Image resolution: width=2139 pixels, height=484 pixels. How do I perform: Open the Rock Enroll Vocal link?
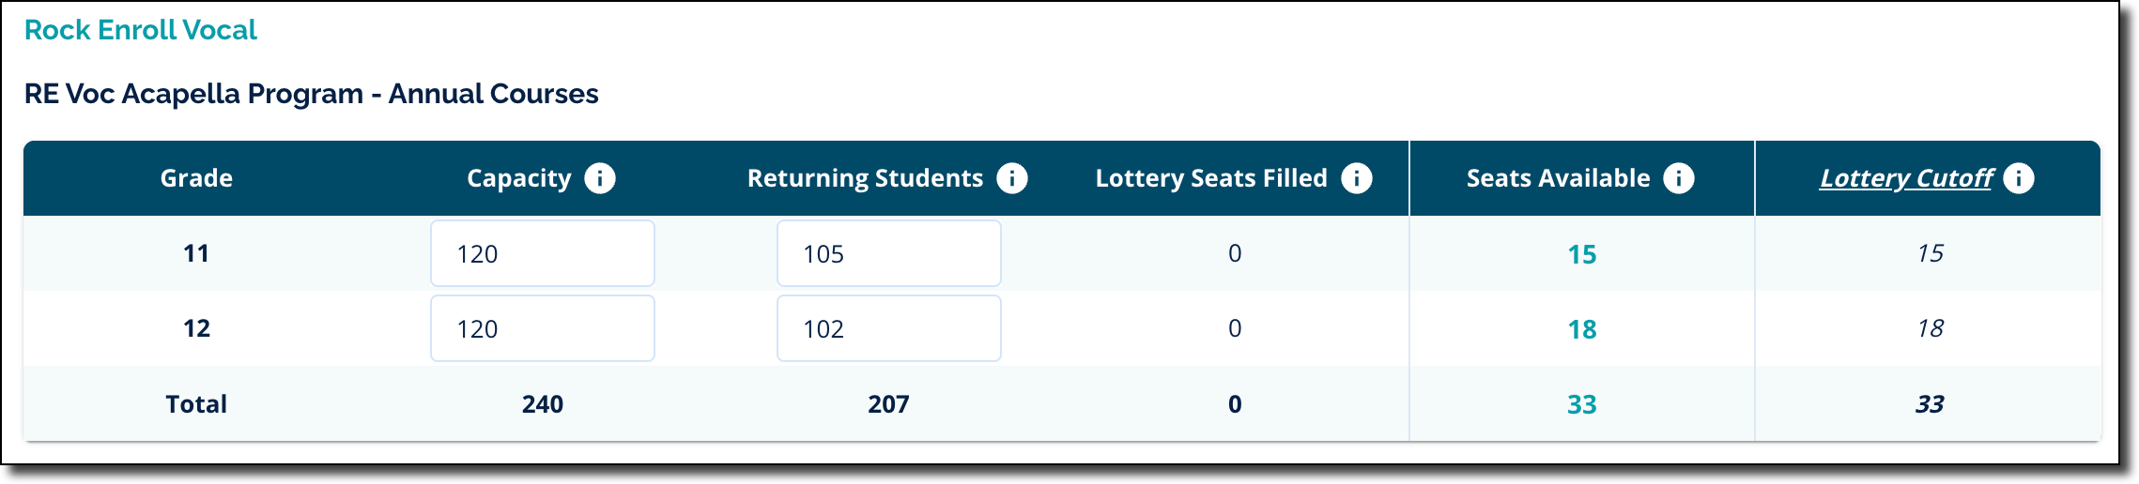[x=141, y=30]
